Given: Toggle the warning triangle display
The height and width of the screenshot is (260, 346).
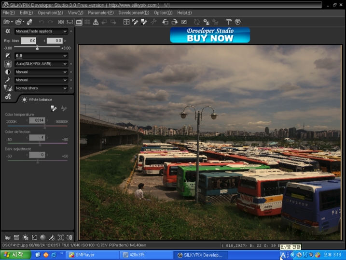Looking at the screenshot, I should pos(96,22).
